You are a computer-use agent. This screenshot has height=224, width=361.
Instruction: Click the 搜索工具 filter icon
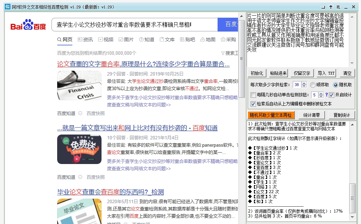(223, 53)
